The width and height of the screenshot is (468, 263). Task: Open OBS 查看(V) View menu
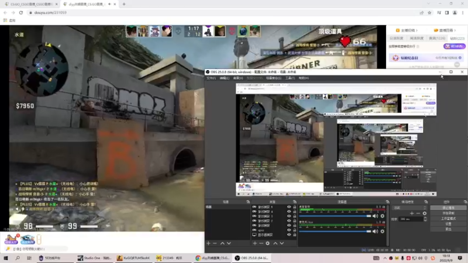pos(238,78)
